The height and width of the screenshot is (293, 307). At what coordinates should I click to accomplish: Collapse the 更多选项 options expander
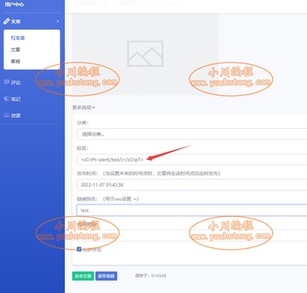[x=84, y=108]
